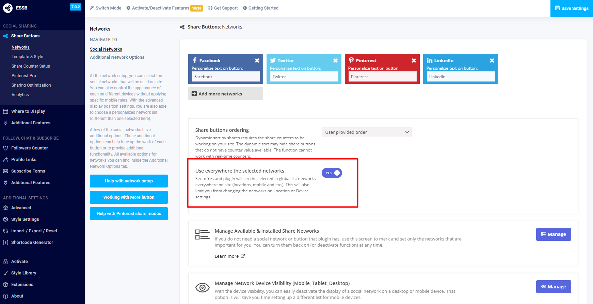
Task: Click the Facebook button text input field
Action: tap(226, 77)
